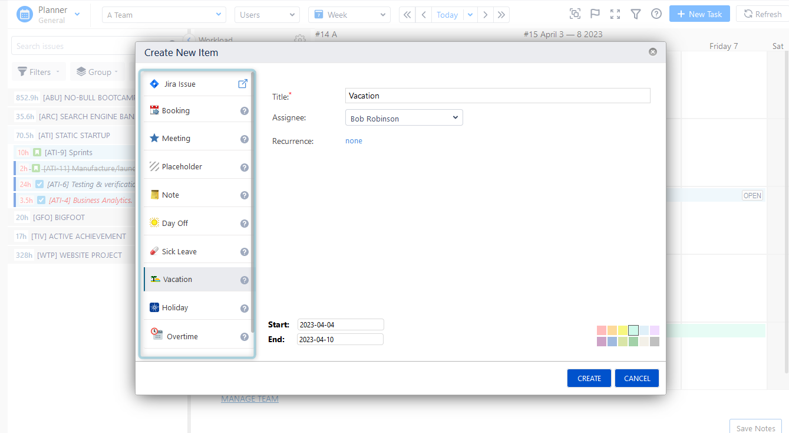Image resolution: width=789 pixels, height=433 pixels.
Task: Click the Start date field
Action: point(341,324)
